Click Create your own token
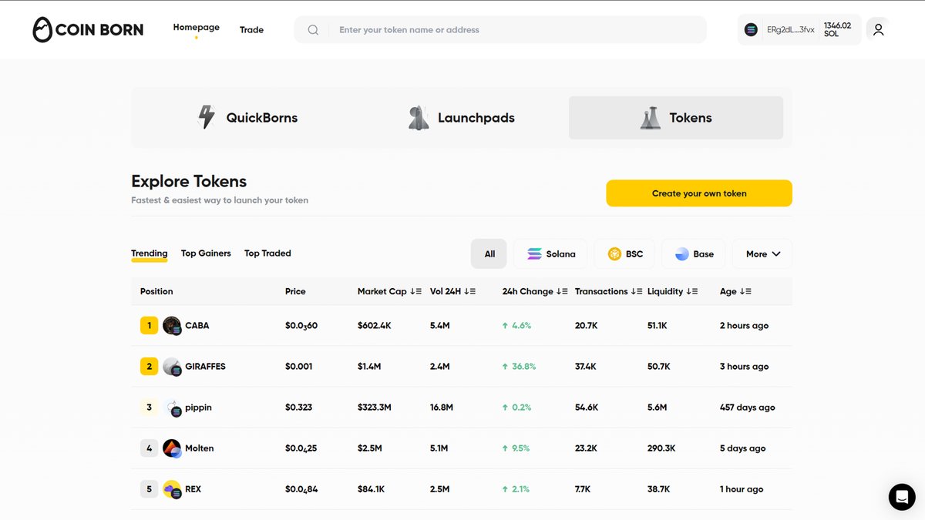925x520 pixels. tap(698, 193)
